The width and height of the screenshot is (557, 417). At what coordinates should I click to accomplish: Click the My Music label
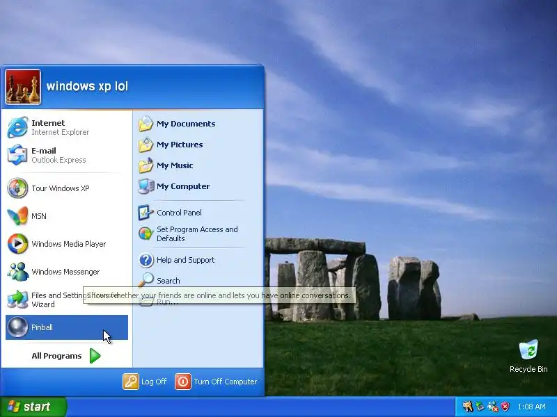[175, 165]
